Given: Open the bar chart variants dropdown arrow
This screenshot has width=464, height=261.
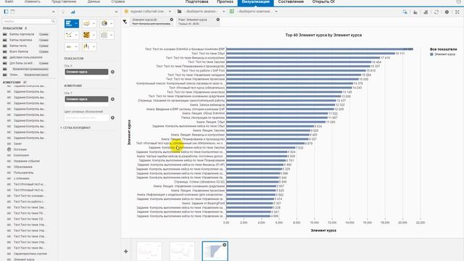Looking at the screenshot, I should pyautogui.click(x=76, y=23).
